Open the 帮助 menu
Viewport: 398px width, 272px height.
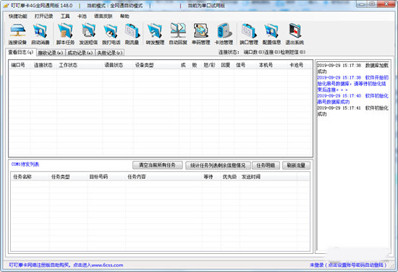124,16
